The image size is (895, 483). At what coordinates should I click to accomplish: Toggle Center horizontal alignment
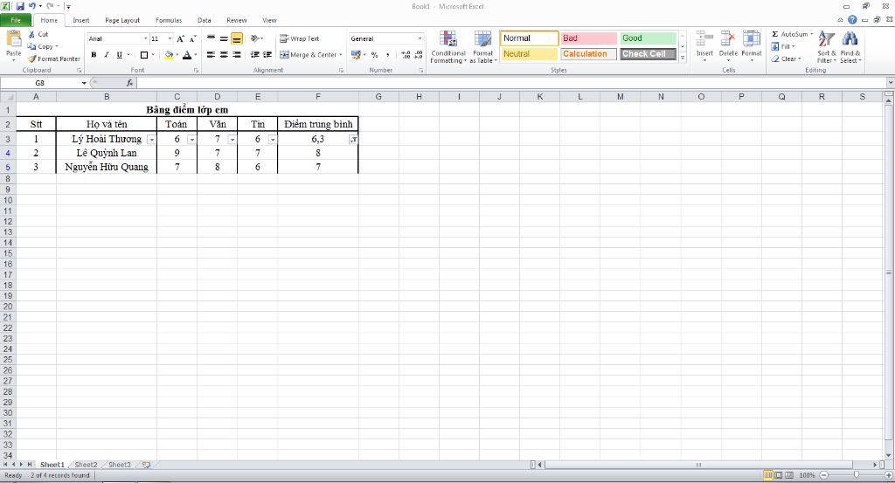click(224, 55)
